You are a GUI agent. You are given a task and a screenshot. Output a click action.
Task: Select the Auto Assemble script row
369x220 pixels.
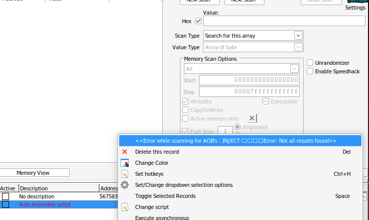pyautogui.click(x=59, y=204)
